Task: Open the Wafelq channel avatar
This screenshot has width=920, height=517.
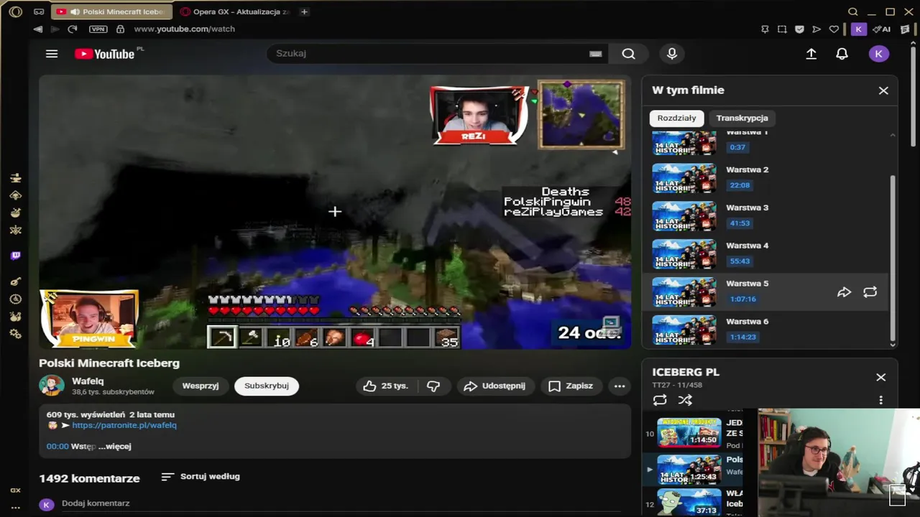Action: pos(51,386)
